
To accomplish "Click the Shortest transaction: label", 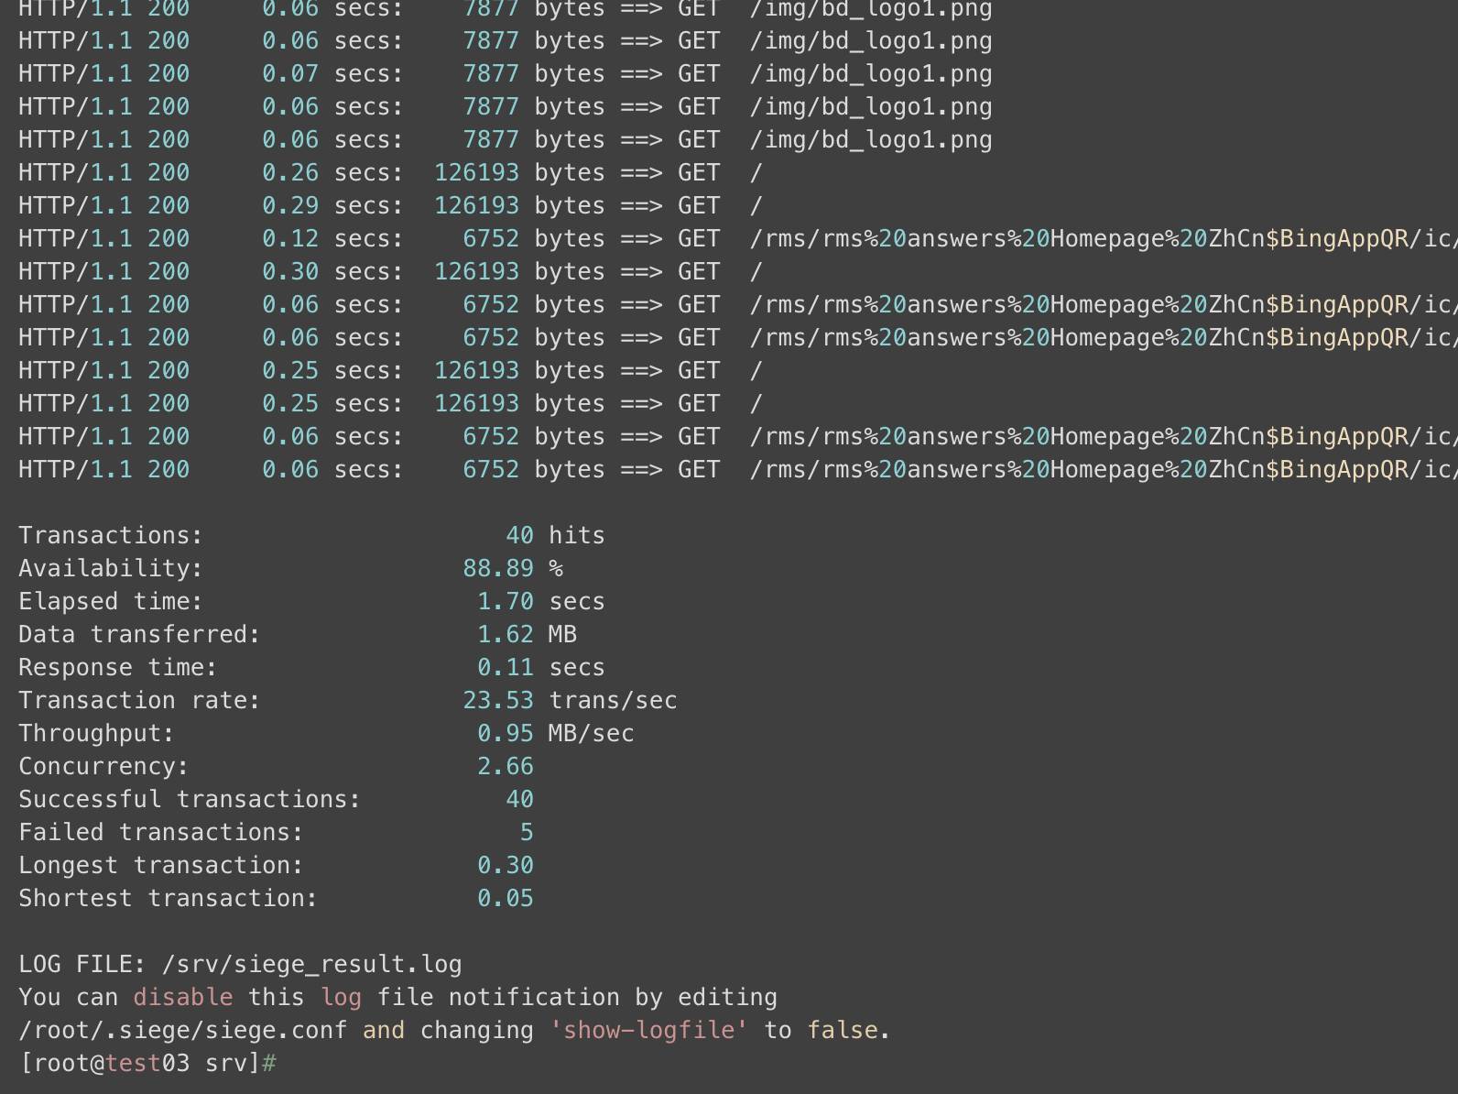I will pos(169,898).
